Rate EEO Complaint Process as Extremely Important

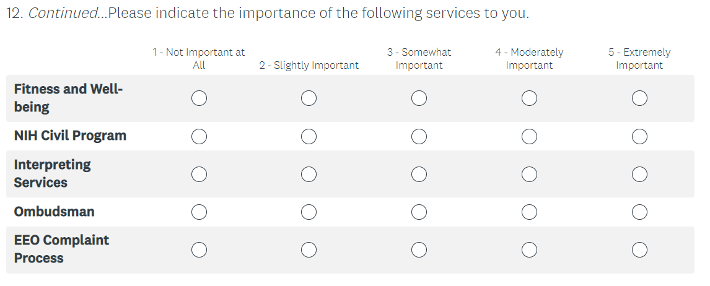639,249
